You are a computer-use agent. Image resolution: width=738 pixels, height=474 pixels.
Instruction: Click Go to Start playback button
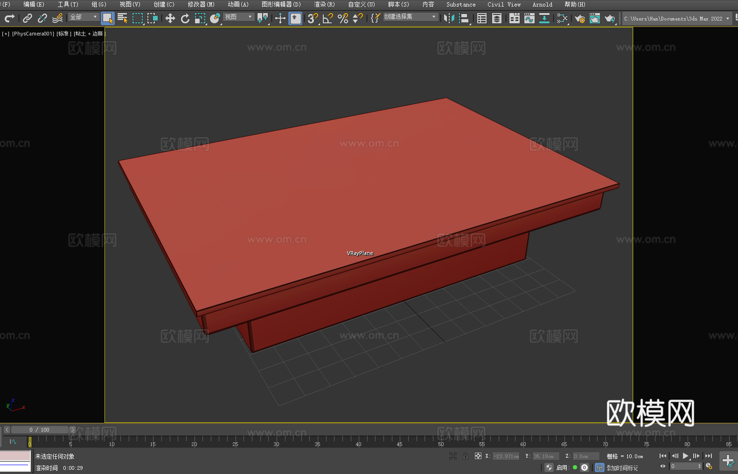point(663,456)
